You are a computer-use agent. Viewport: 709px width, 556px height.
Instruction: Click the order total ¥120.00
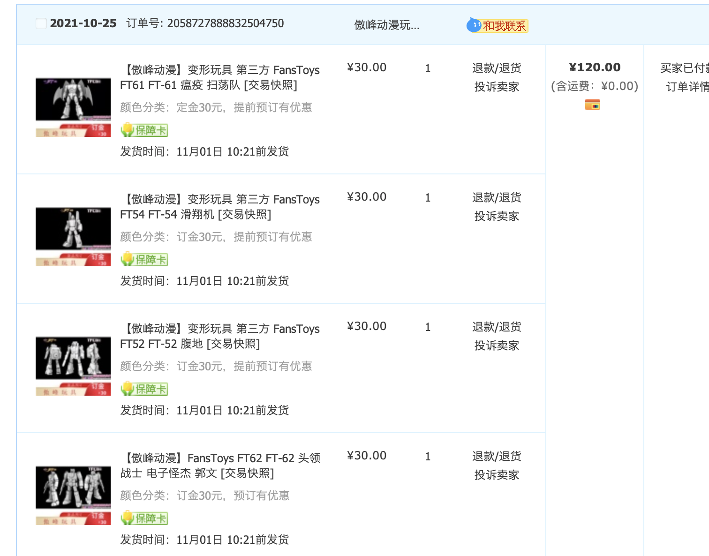tap(595, 68)
